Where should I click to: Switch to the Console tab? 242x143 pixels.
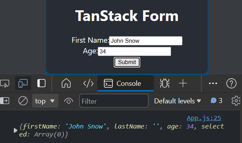(x=125, y=84)
